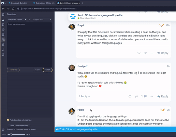This screenshot has height=137, width=176.
Task: Click the address bar URL
Action: [50, 9]
